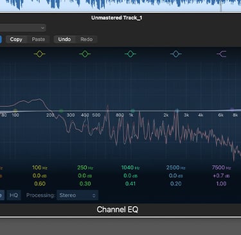Toggle the HQ mode button
This screenshot has width=241, height=235.
tap(13, 195)
